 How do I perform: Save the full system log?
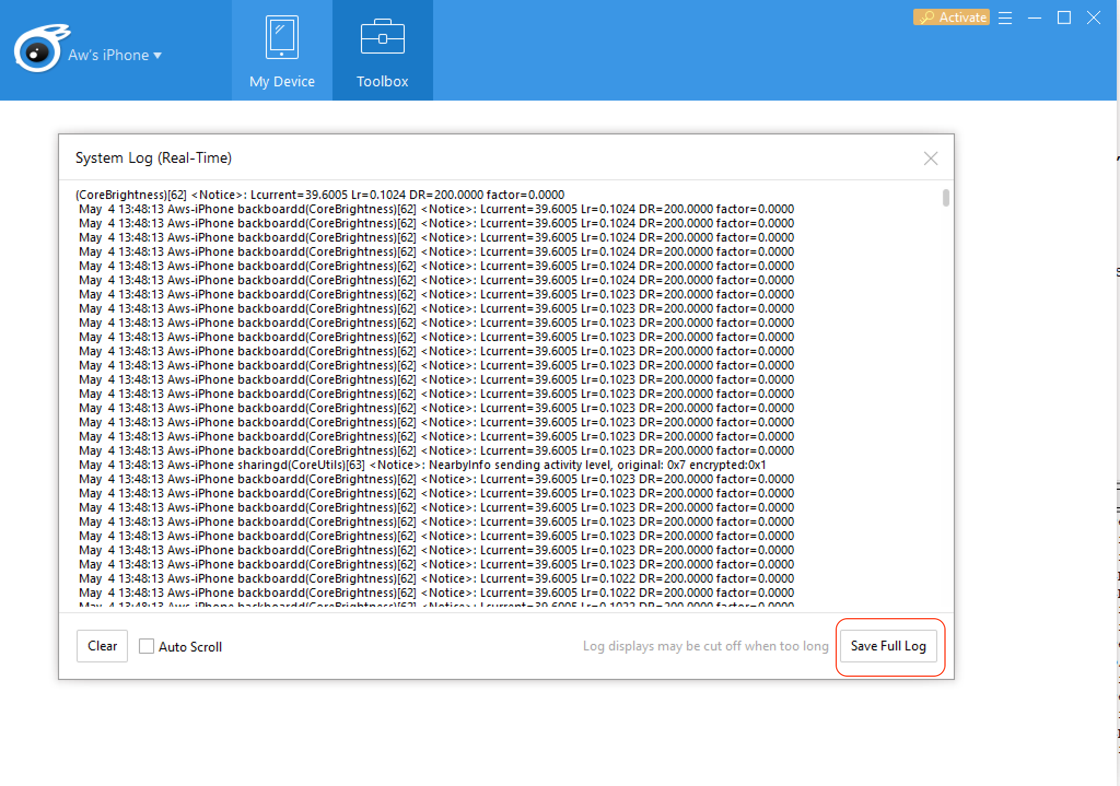coord(888,646)
